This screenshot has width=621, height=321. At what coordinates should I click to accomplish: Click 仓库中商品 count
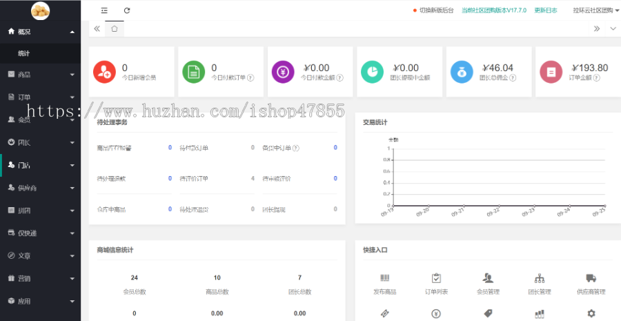[170, 209]
